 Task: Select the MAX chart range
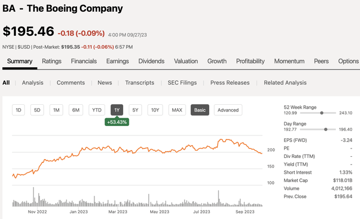[x=177, y=110]
